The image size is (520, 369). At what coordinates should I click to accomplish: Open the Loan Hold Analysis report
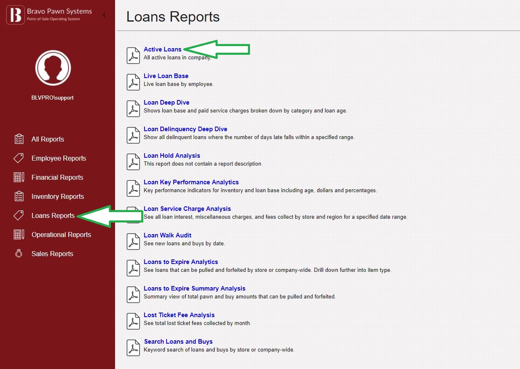click(172, 156)
